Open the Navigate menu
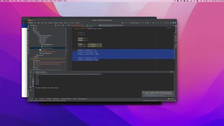The height and width of the screenshot is (126, 224). [26, 1]
